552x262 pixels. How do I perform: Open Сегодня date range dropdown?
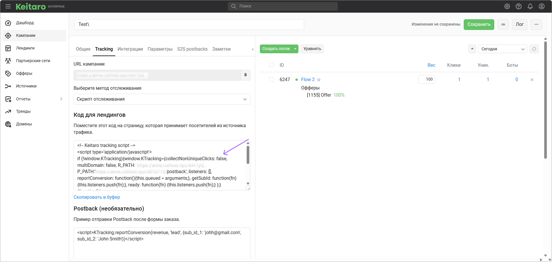pos(503,49)
